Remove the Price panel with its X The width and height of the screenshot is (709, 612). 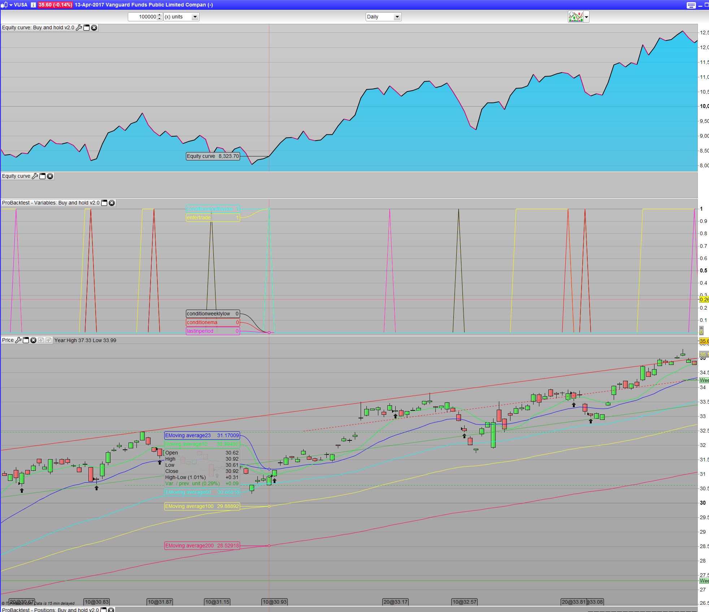[33, 340]
